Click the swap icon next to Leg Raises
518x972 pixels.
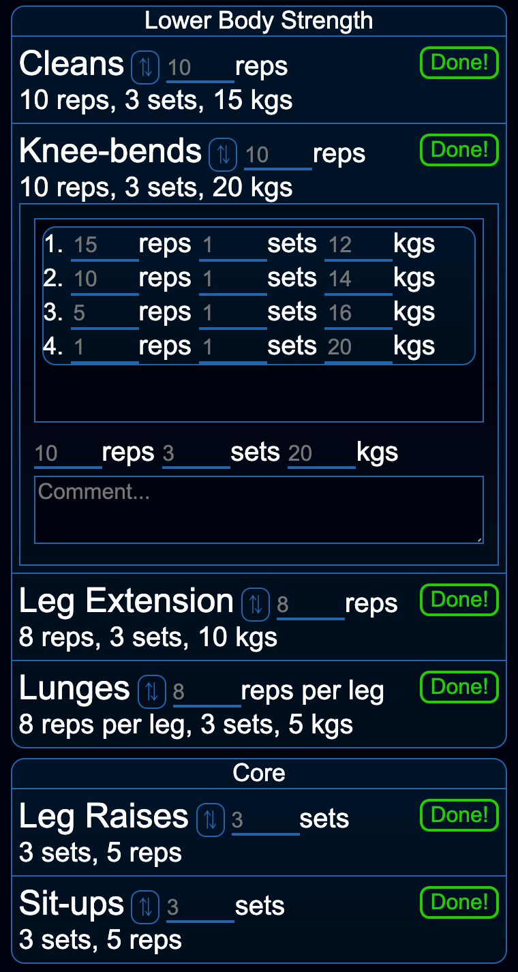point(211,819)
